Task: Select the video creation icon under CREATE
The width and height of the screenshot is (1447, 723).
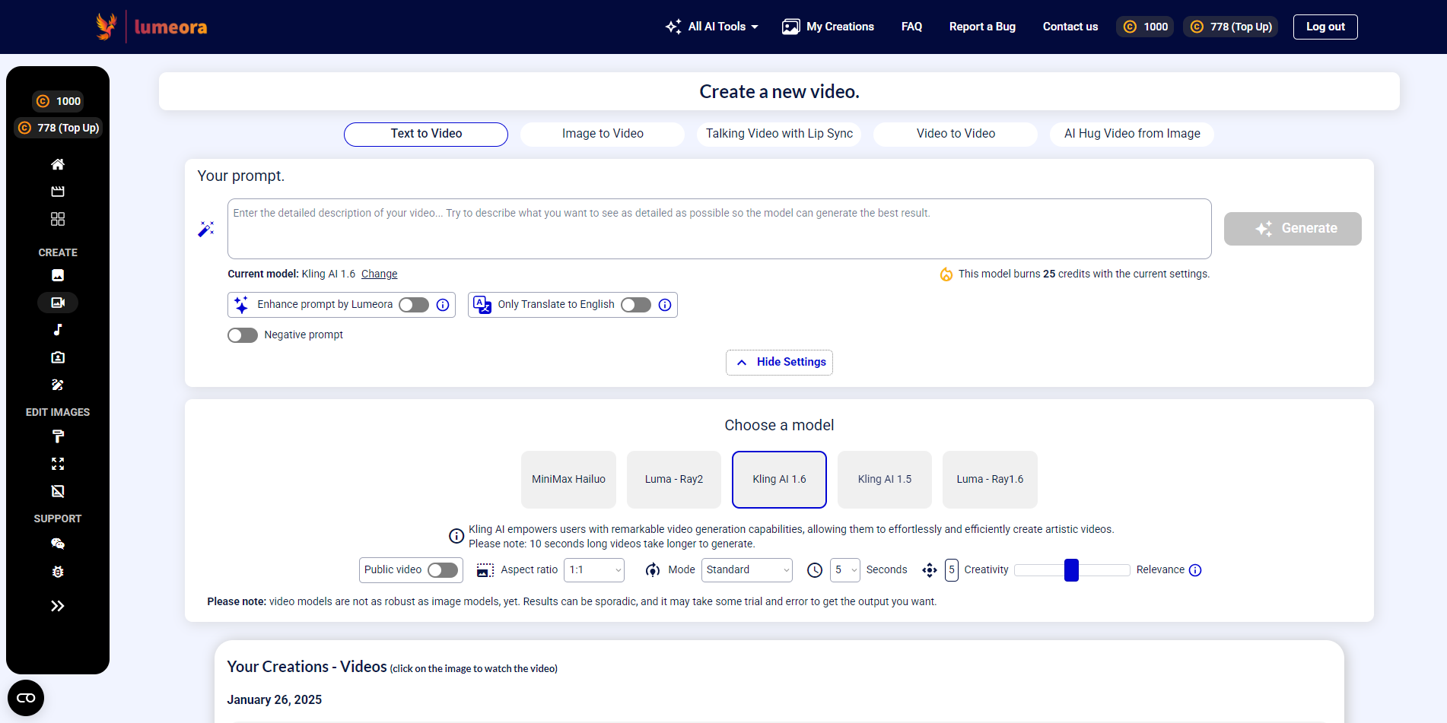Action: (58, 303)
